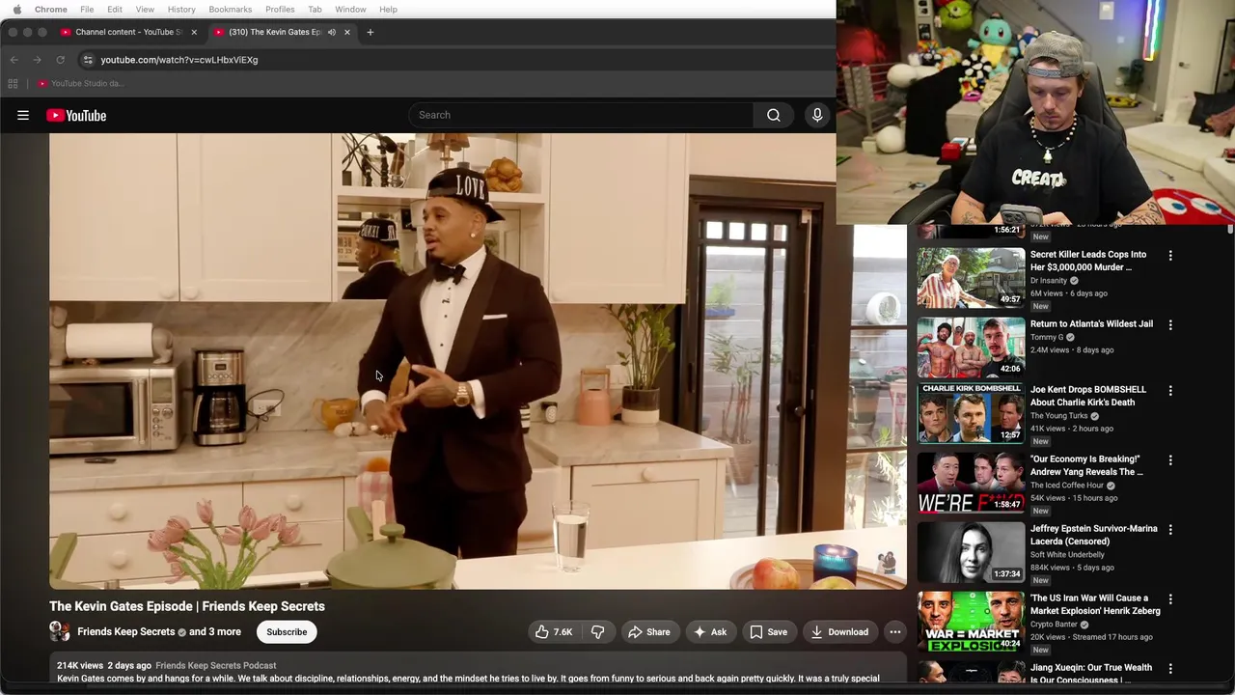Open the Chrome application menu

[51, 10]
